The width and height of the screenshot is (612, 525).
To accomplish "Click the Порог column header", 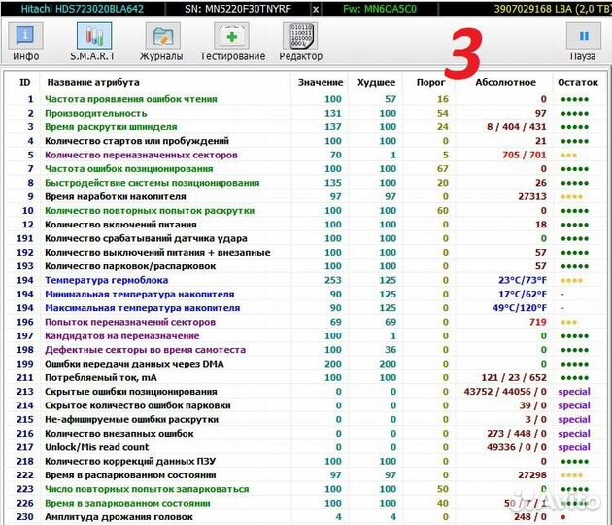I will point(431,82).
